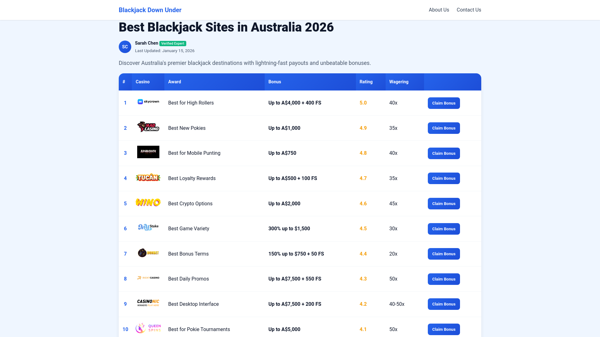This screenshot has height=337, width=600.
Task: Claim Bonus for Best Daily Promos
Action: coord(444,279)
